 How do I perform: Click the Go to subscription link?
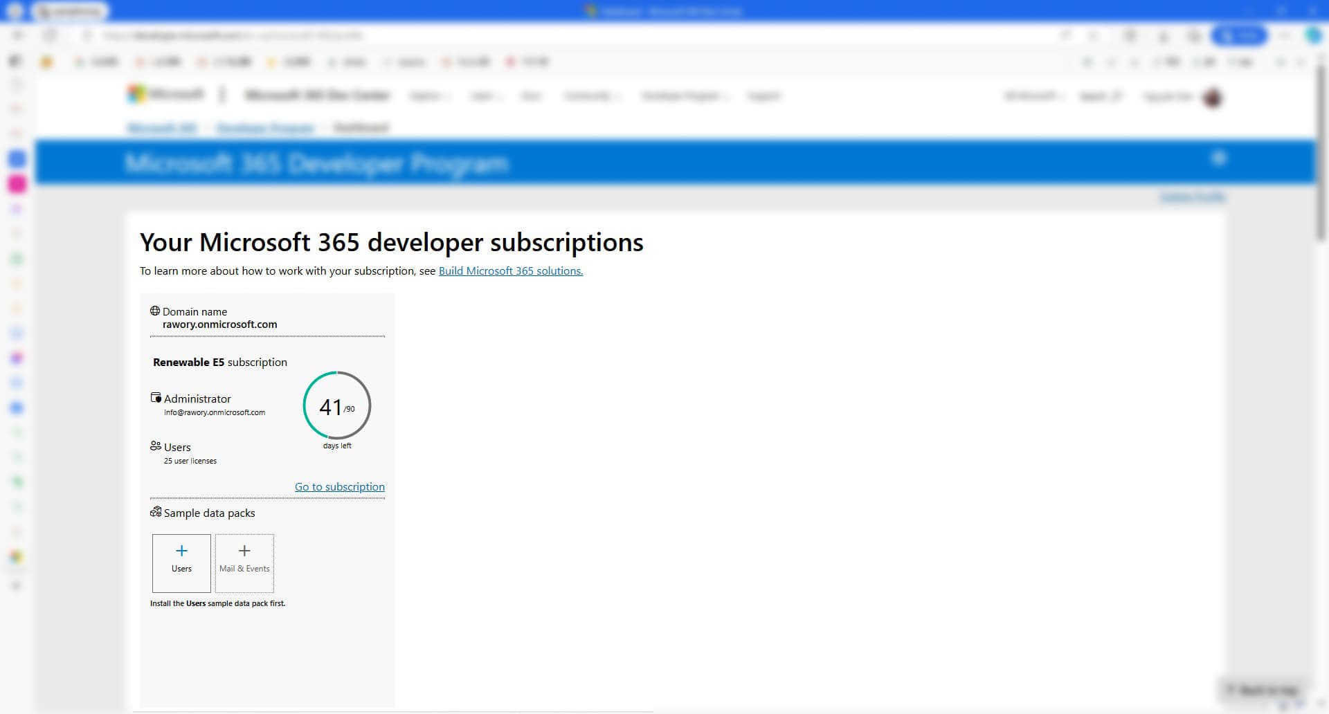[x=340, y=486]
